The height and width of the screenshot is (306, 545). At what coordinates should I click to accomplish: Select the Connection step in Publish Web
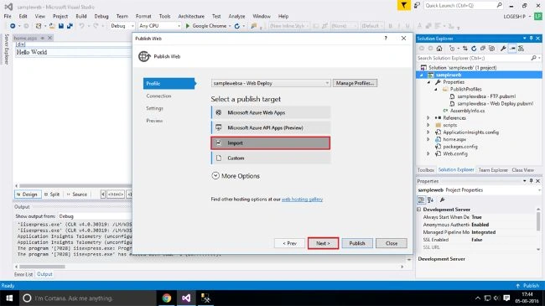[158, 96]
